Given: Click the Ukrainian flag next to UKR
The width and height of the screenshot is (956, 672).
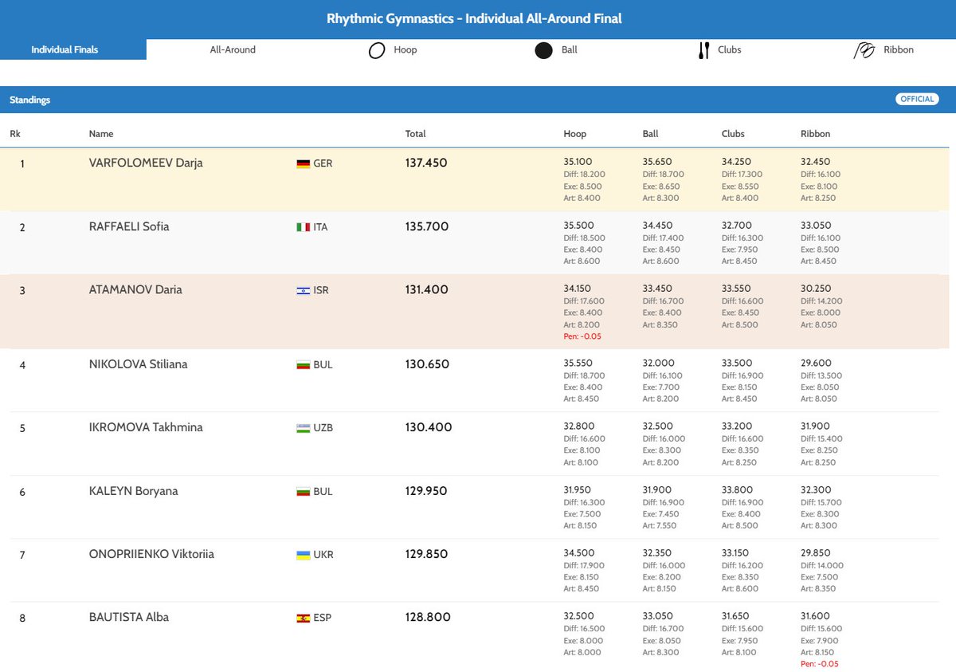Looking at the screenshot, I should 303,555.
